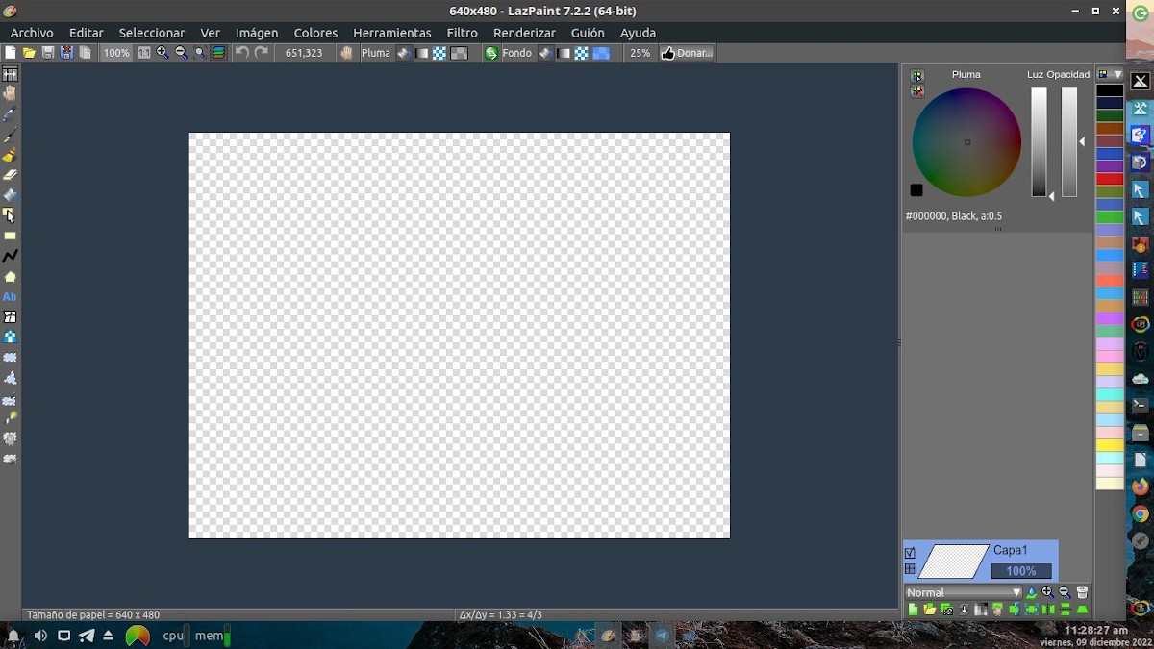Select the red swatch in the palette
Screen dimensions: 1154x649
1110,179
